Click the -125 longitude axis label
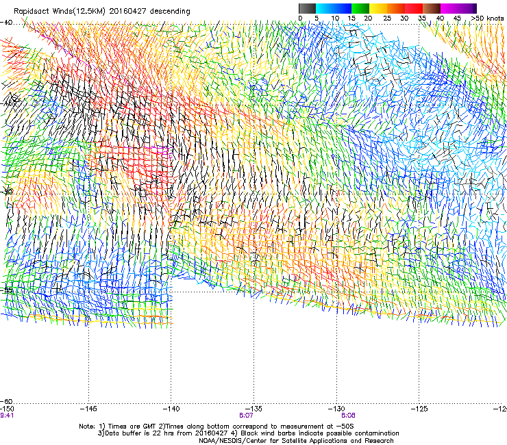This screenshot has width=507, height=445. click(x=419, y=409)
